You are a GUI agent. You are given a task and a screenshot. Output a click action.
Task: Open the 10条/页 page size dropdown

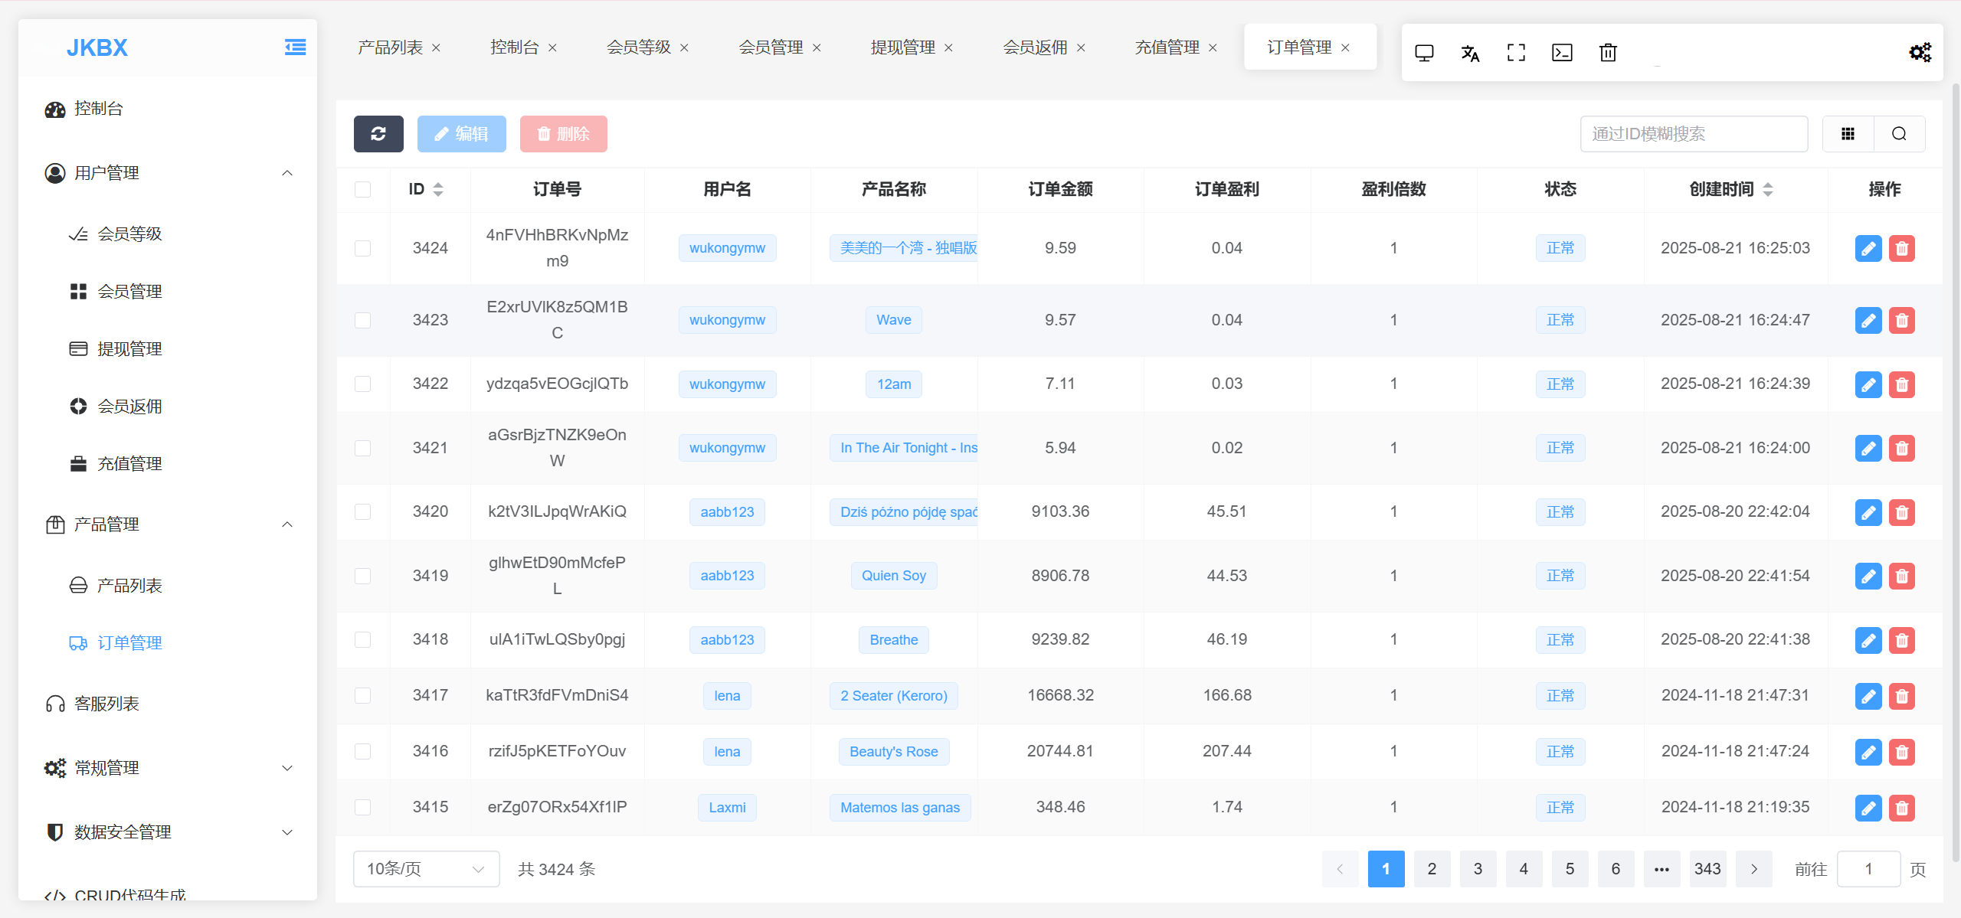(426, 869)
